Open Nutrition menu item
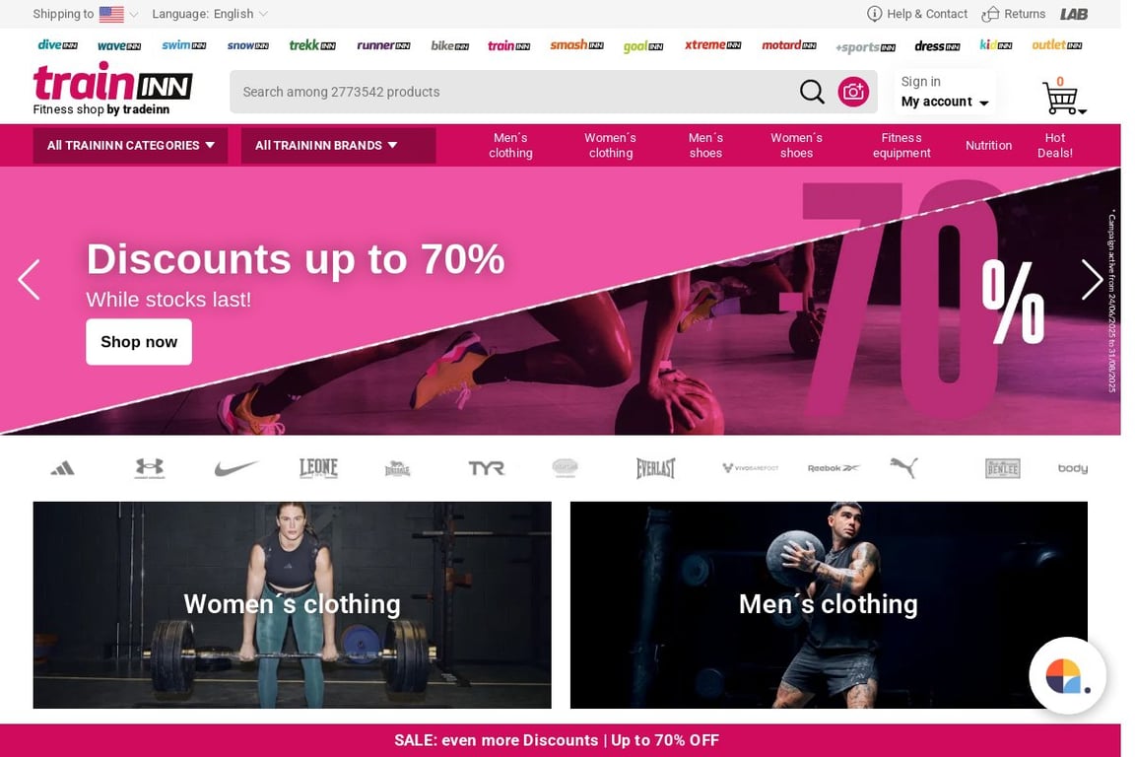 [988, 146]
